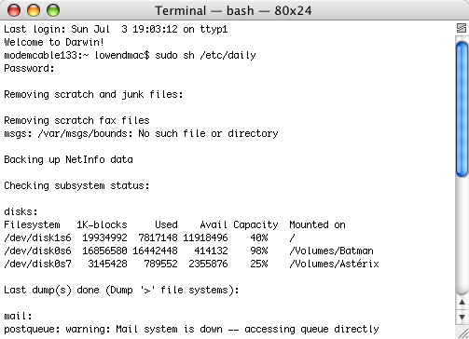Image resolution: width=469 pixels, height=339 pixels.
Task: Click the window title 'Terminal — bash — 80x24'
Action: pos(233,11)
